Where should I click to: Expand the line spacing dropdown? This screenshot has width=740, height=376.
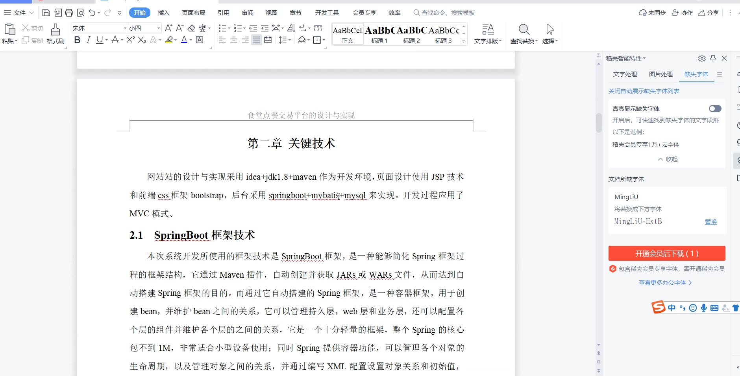click(x=290, y=40)
